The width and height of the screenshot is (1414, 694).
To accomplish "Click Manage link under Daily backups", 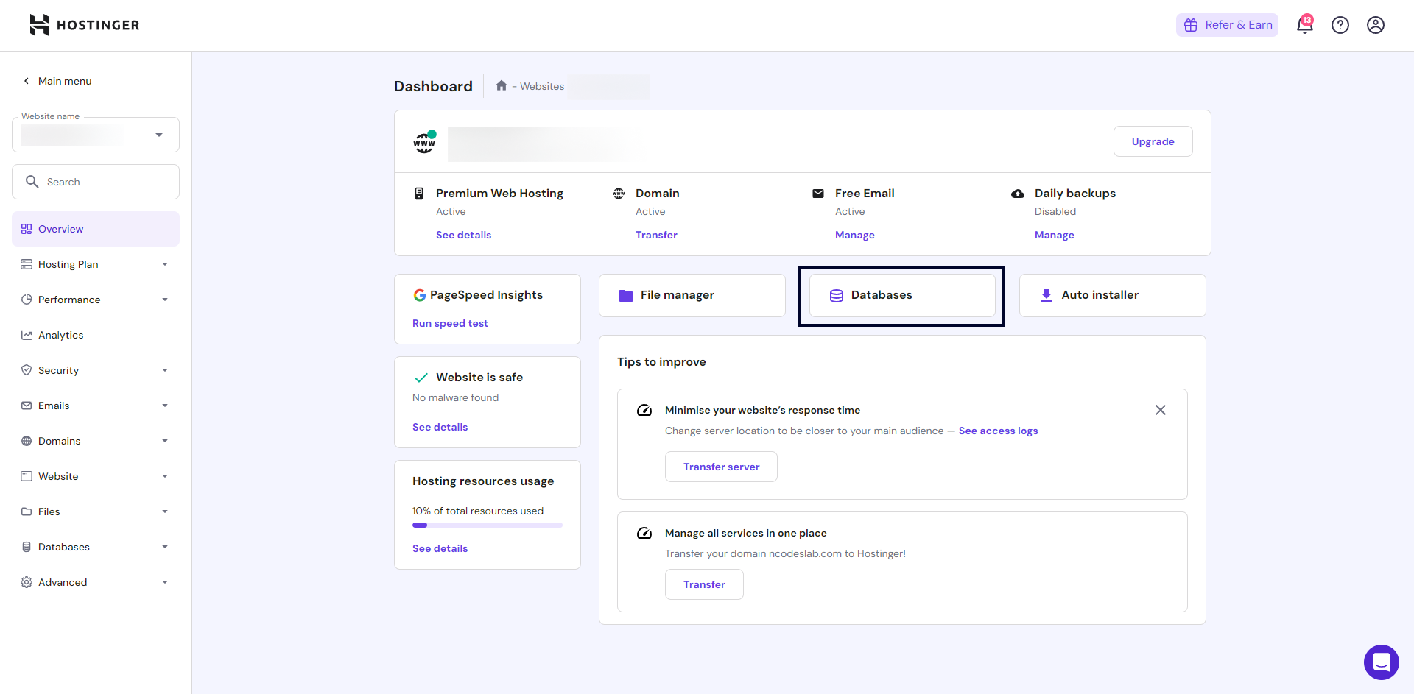I will tap(1054, 235).
